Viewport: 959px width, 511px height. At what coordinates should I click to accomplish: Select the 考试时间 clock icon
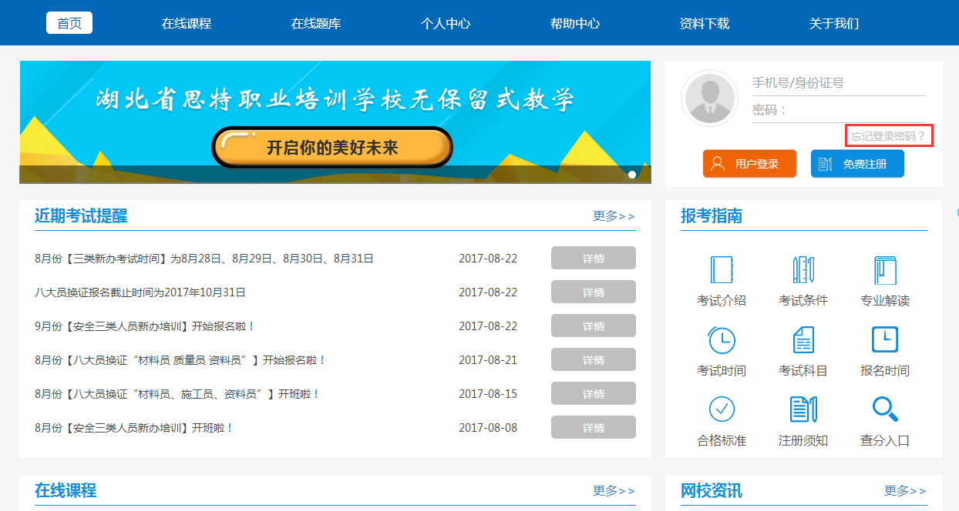click(x=722, y=340)
